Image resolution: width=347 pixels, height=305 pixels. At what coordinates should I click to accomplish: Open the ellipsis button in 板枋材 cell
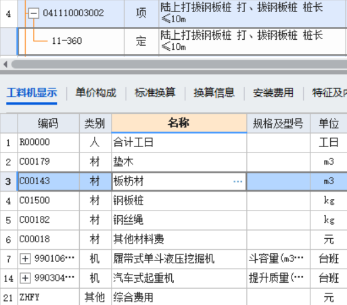237,182
